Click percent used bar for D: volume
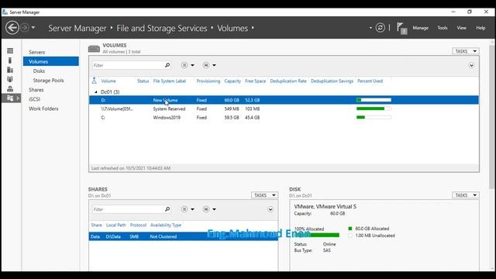Image resolution: width=496 pixels, height=279 pixels. [374, 100]
